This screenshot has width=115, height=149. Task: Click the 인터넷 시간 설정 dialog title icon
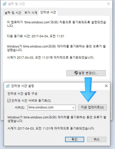tap(8, 86)
